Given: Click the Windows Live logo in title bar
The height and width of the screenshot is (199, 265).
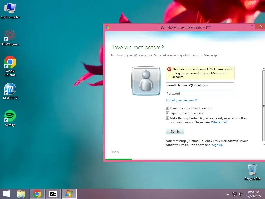Looking at the screenshot, I should tap(108, 27).
